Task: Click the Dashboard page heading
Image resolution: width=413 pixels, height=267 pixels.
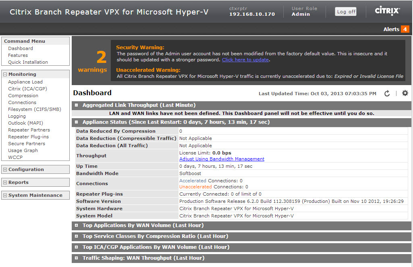Action: click(92, 93)
